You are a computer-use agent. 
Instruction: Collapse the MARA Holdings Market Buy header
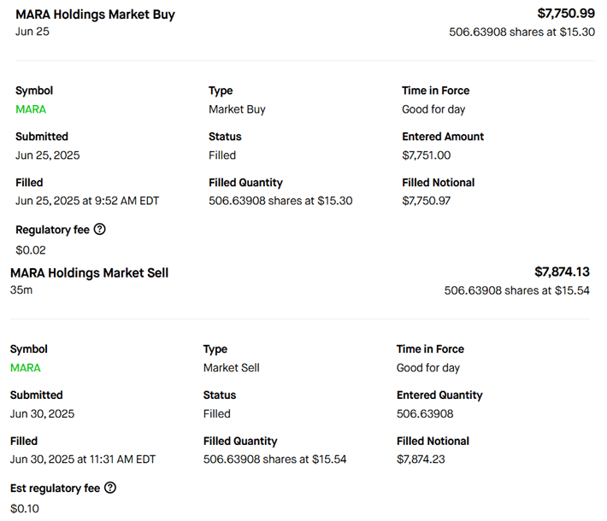95,15
